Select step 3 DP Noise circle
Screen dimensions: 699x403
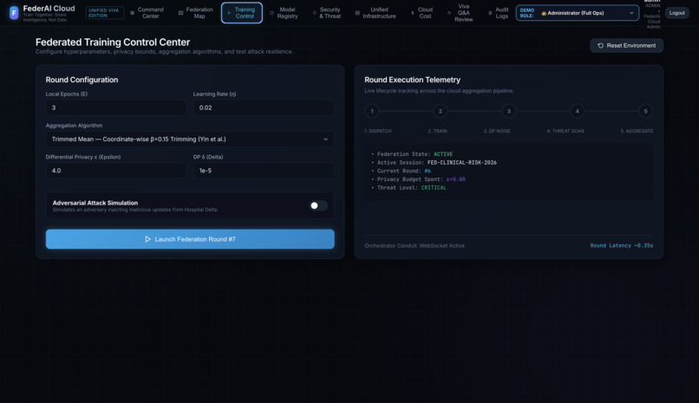[x=509, y=111]
